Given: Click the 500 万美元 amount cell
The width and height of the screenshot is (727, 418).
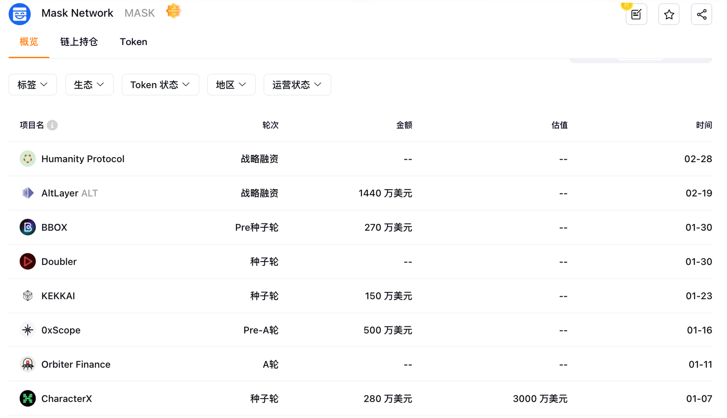Looking at the screenshot, I should (x=388, y=330).
